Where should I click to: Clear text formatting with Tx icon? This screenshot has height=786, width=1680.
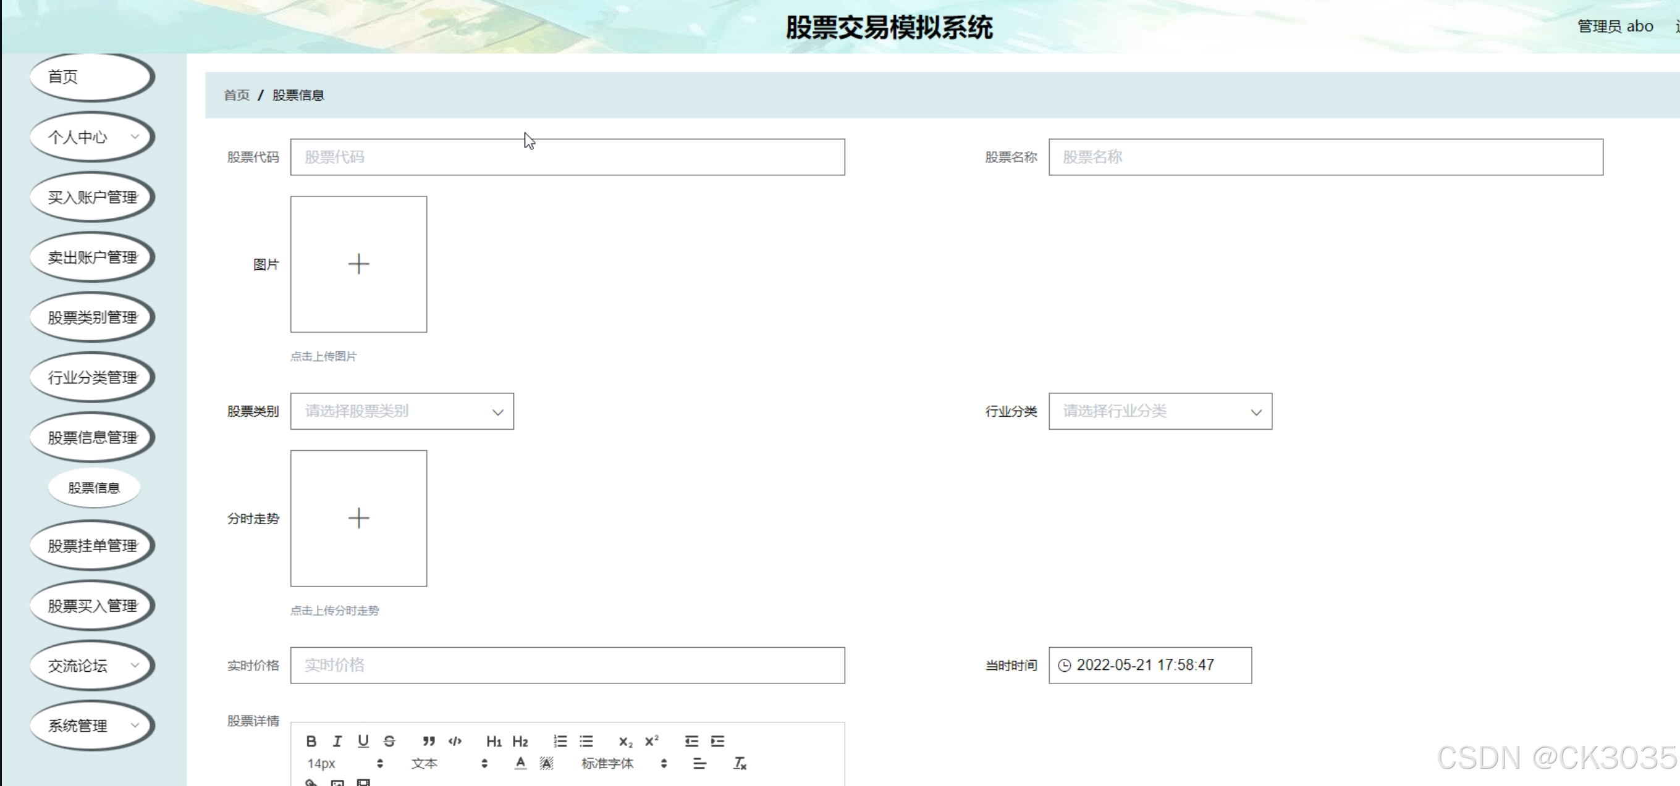pyautogui.click(x=740, y=763)
